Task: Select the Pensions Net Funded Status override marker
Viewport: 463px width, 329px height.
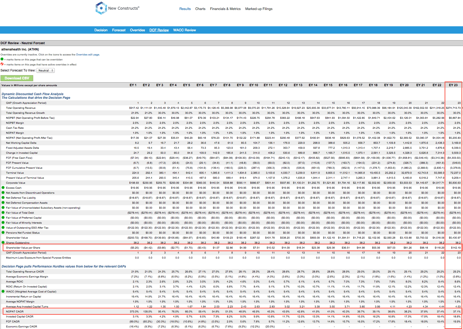Action: (3, 233)
